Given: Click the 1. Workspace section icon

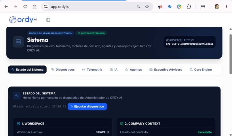Looking at the screenshot, I should 18,124.
